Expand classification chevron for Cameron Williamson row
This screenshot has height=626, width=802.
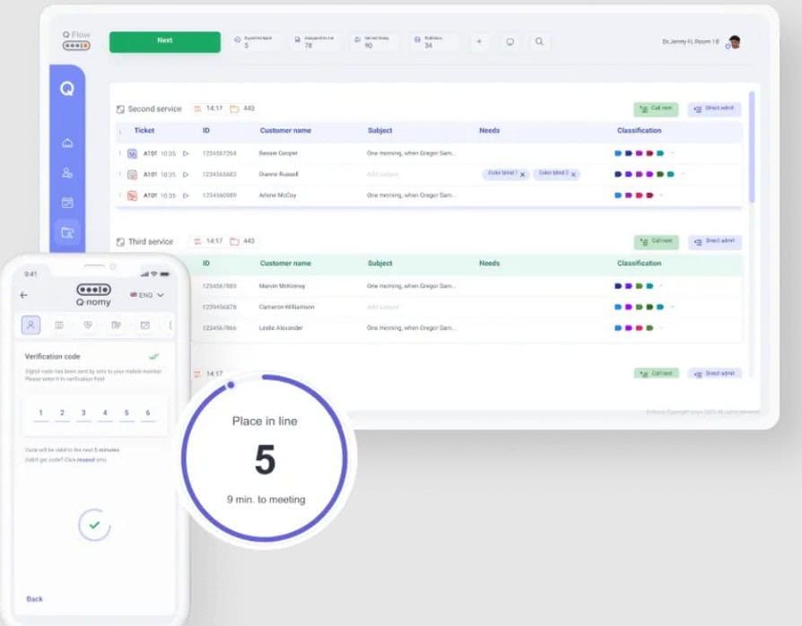pyautogui.click(x=671, y=307)
